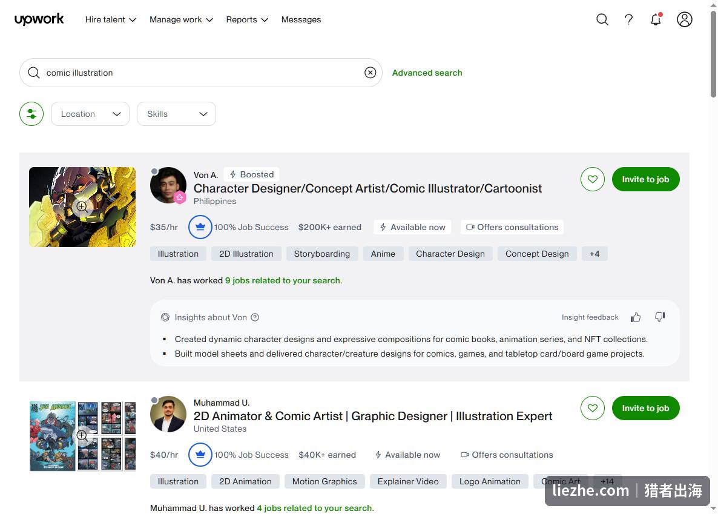Open the Manage work menu
Viewport: 718px width, 514px height.
click(x=182, y=20)
